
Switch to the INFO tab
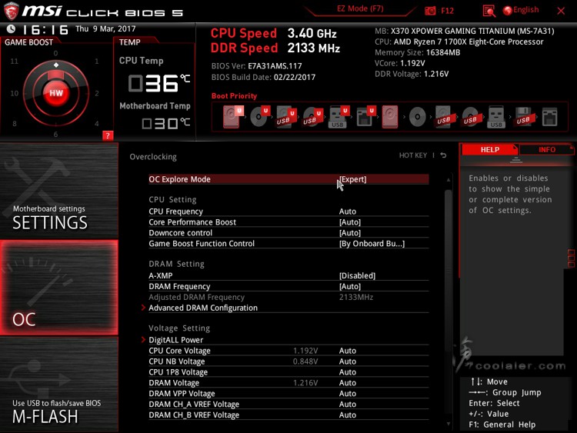(x=546, y=150)
